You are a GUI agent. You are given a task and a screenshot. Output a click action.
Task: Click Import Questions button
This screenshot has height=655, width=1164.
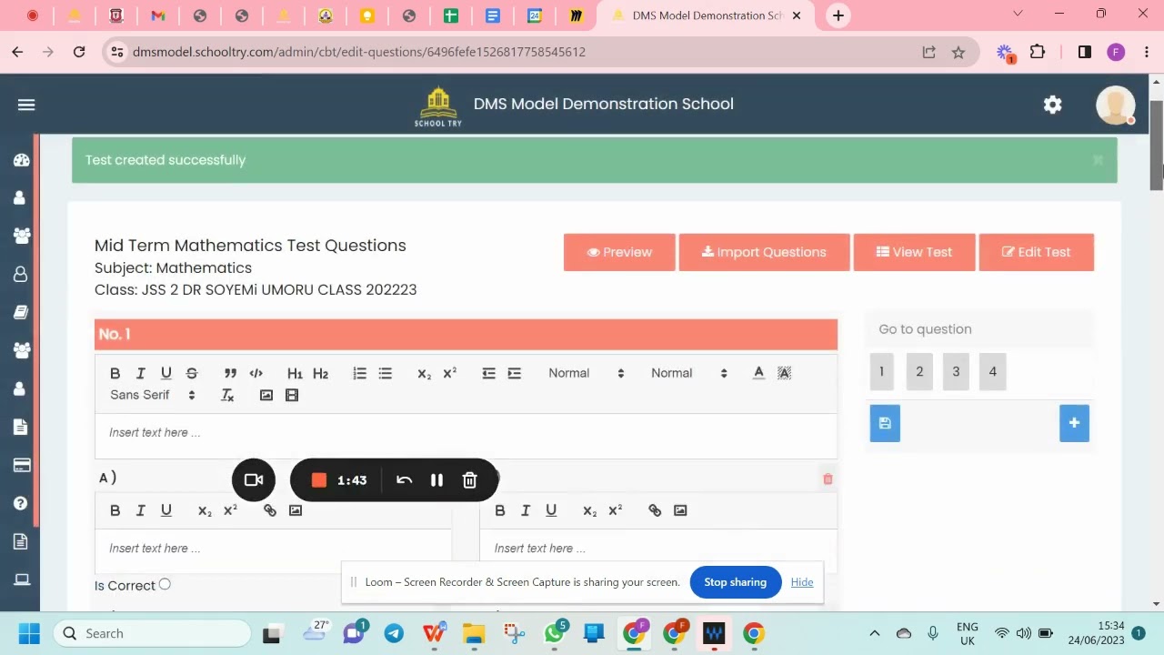coord(764,252)
